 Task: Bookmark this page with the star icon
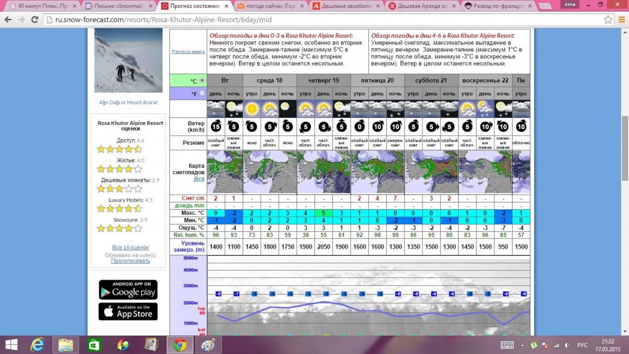608,19
